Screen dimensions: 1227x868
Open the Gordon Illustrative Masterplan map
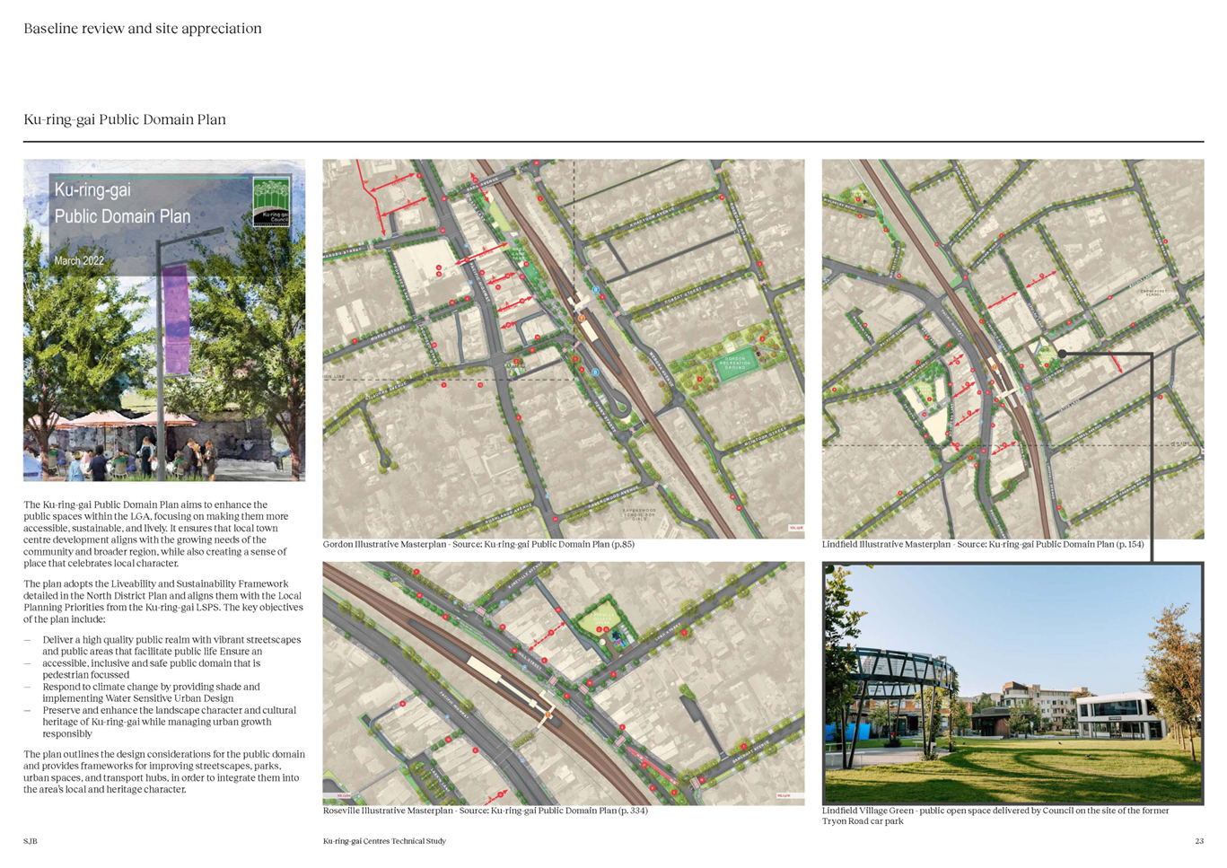pyautogui.click(x=564, y=348)
